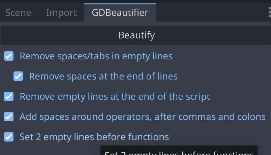The height and width of the screenshot is (155, 271).
Task: Open the Import tab
Action: click(61, 12)
